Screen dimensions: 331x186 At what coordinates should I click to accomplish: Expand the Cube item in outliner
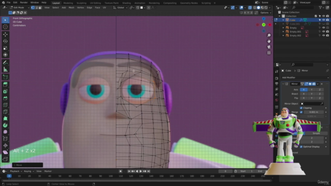(283, 20)
